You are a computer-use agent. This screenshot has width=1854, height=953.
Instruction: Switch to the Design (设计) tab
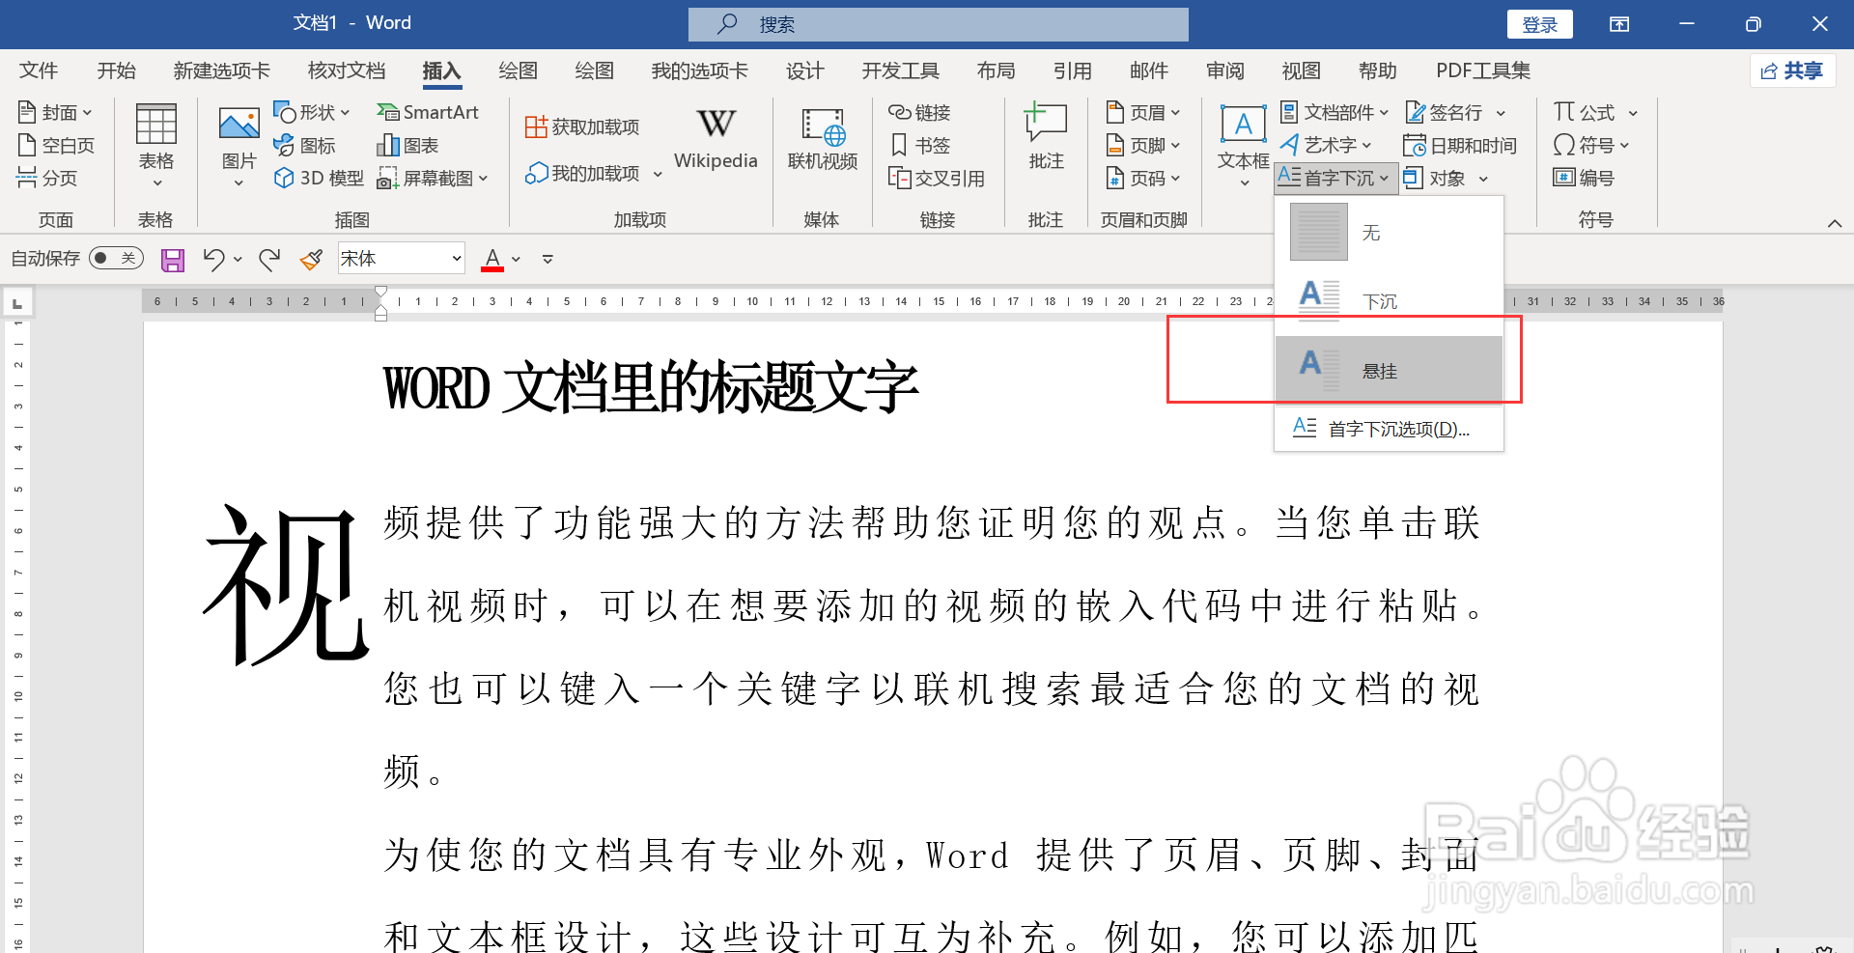(804, 70)
